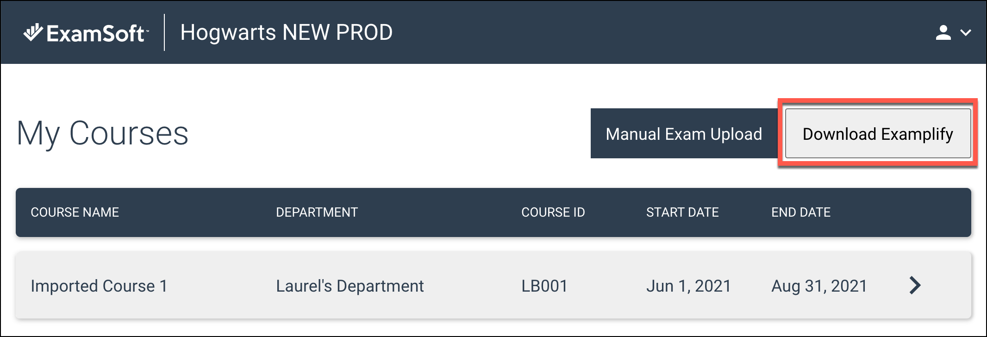
Task: Click the Aug 31, 2021 end date
Action: point(819,286)
